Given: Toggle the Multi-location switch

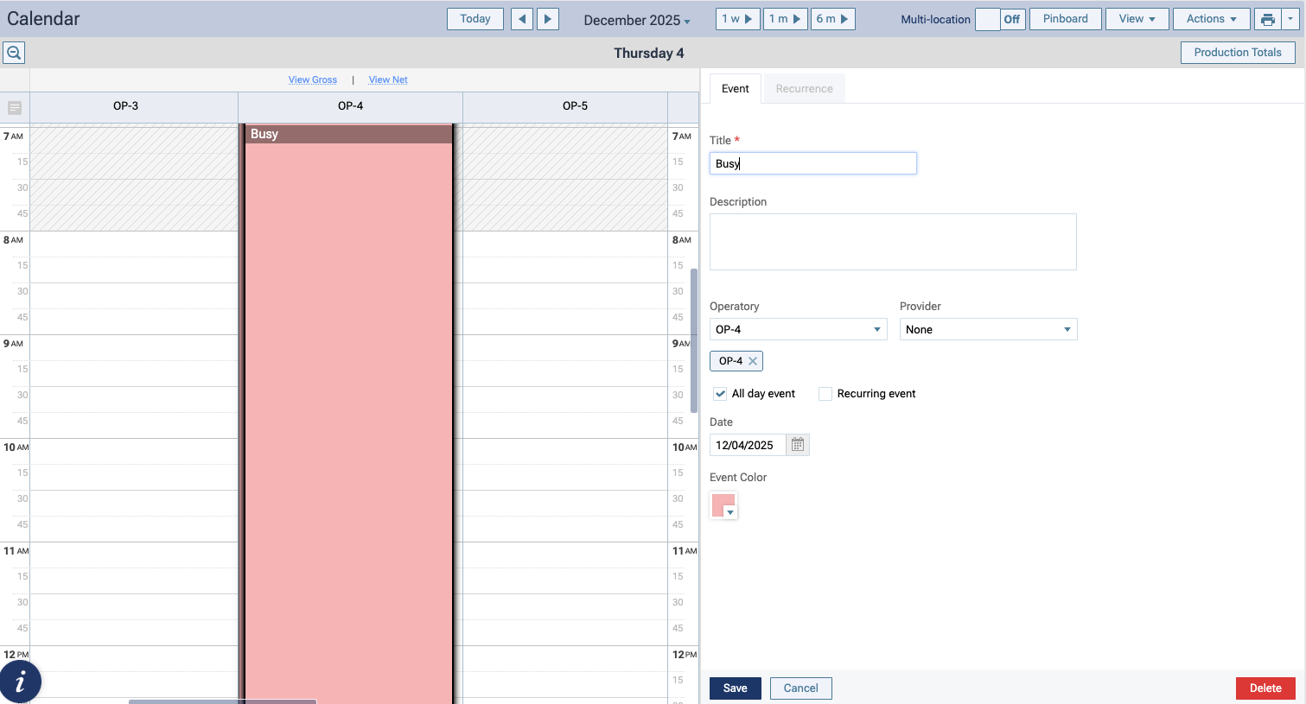Looking at the screenshot, I should tap(1000, 19).
